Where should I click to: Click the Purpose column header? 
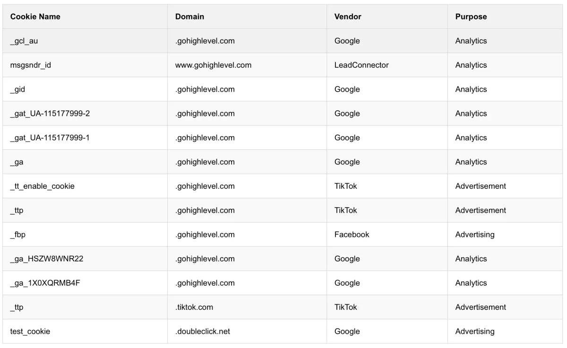(471, 17)
